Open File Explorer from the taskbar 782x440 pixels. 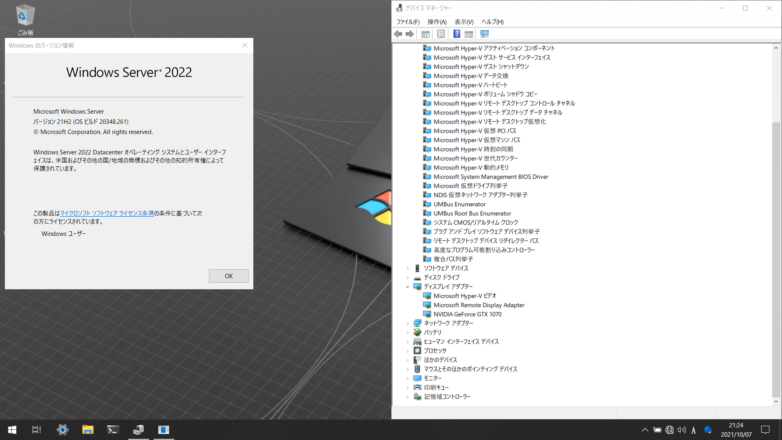(88, 429)
